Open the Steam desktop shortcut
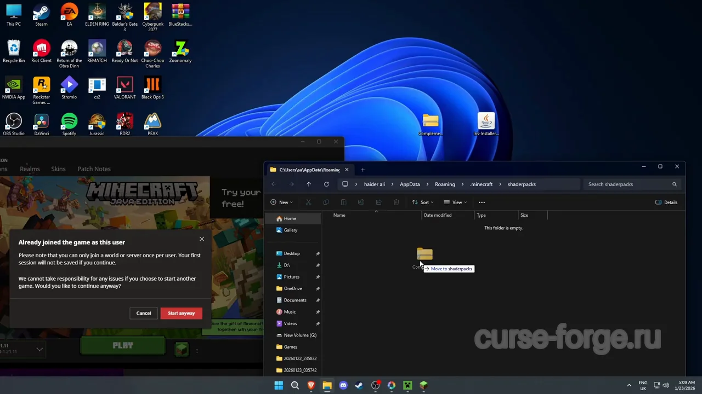 41,15
